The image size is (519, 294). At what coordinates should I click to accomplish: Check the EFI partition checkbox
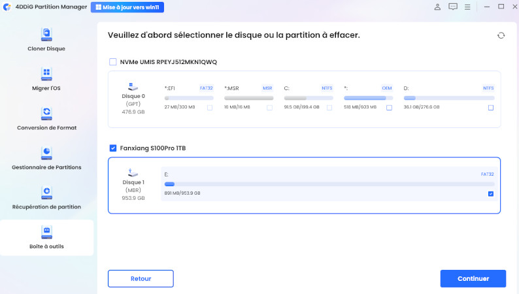point(210,108)
